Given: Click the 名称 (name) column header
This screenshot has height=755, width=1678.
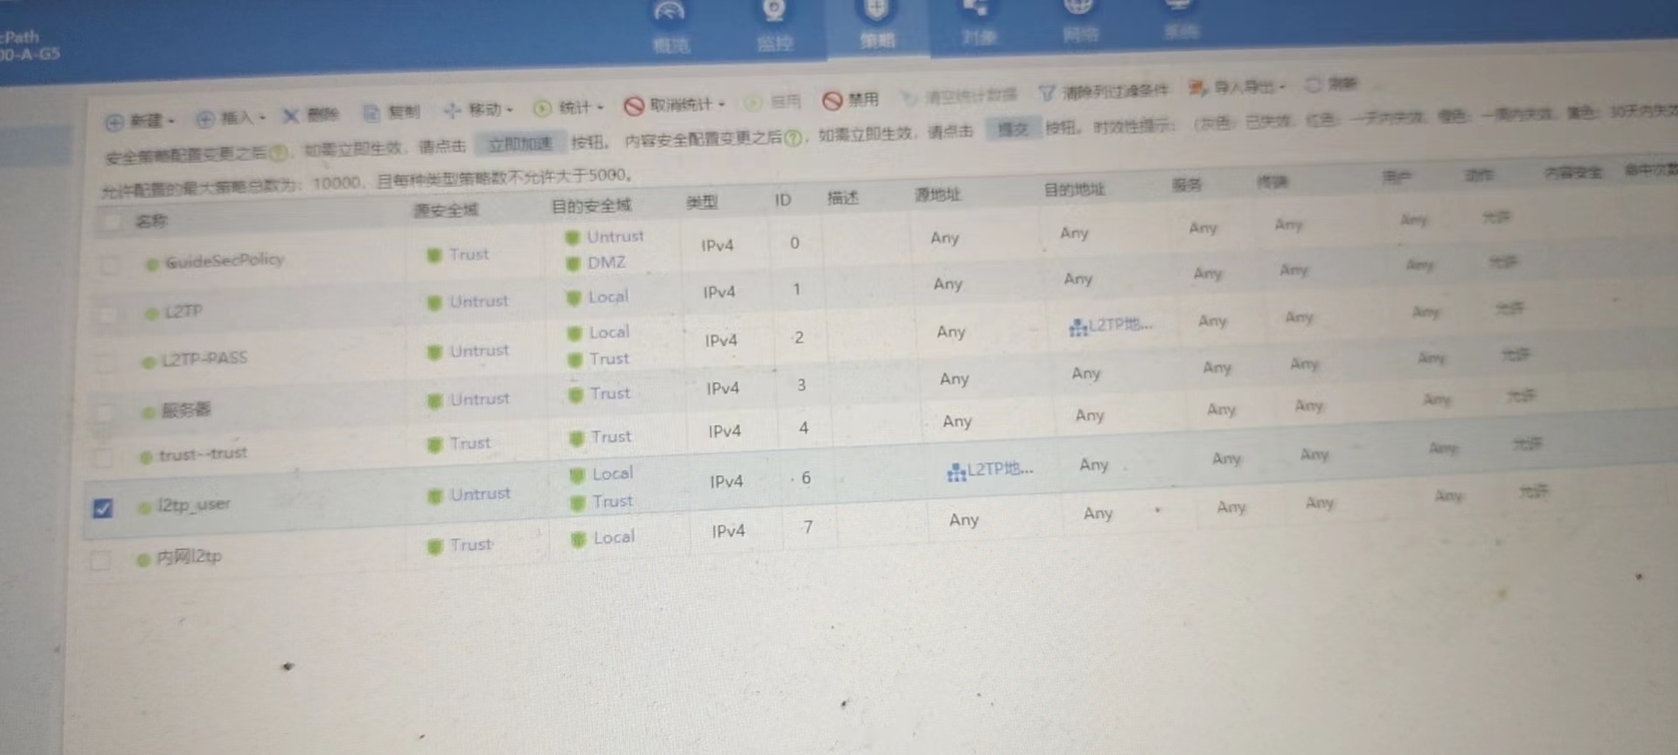Looking at the screenshot, I should coord(151,221).
